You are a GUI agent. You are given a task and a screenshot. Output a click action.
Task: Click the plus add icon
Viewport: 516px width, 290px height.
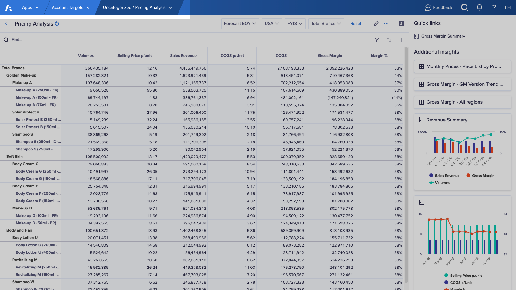401,40
